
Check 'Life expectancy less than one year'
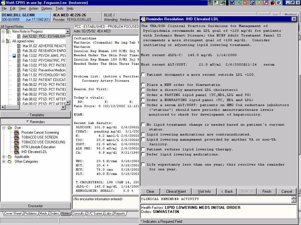[143, 164]
